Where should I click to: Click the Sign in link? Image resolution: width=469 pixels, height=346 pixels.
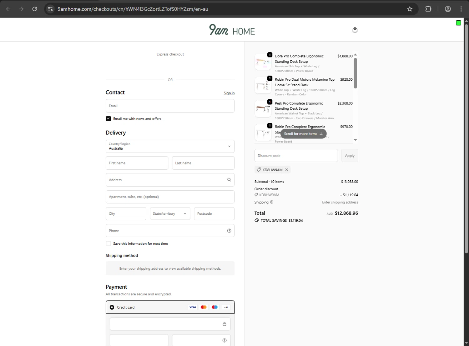(x=229, y=93)
